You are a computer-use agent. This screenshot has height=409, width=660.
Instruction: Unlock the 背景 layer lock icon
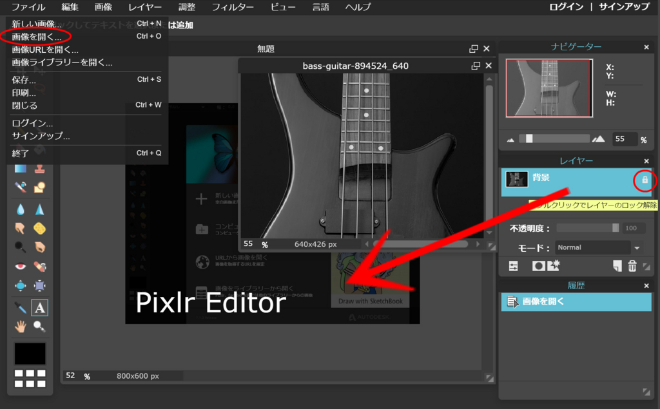(x=645, y=180)
